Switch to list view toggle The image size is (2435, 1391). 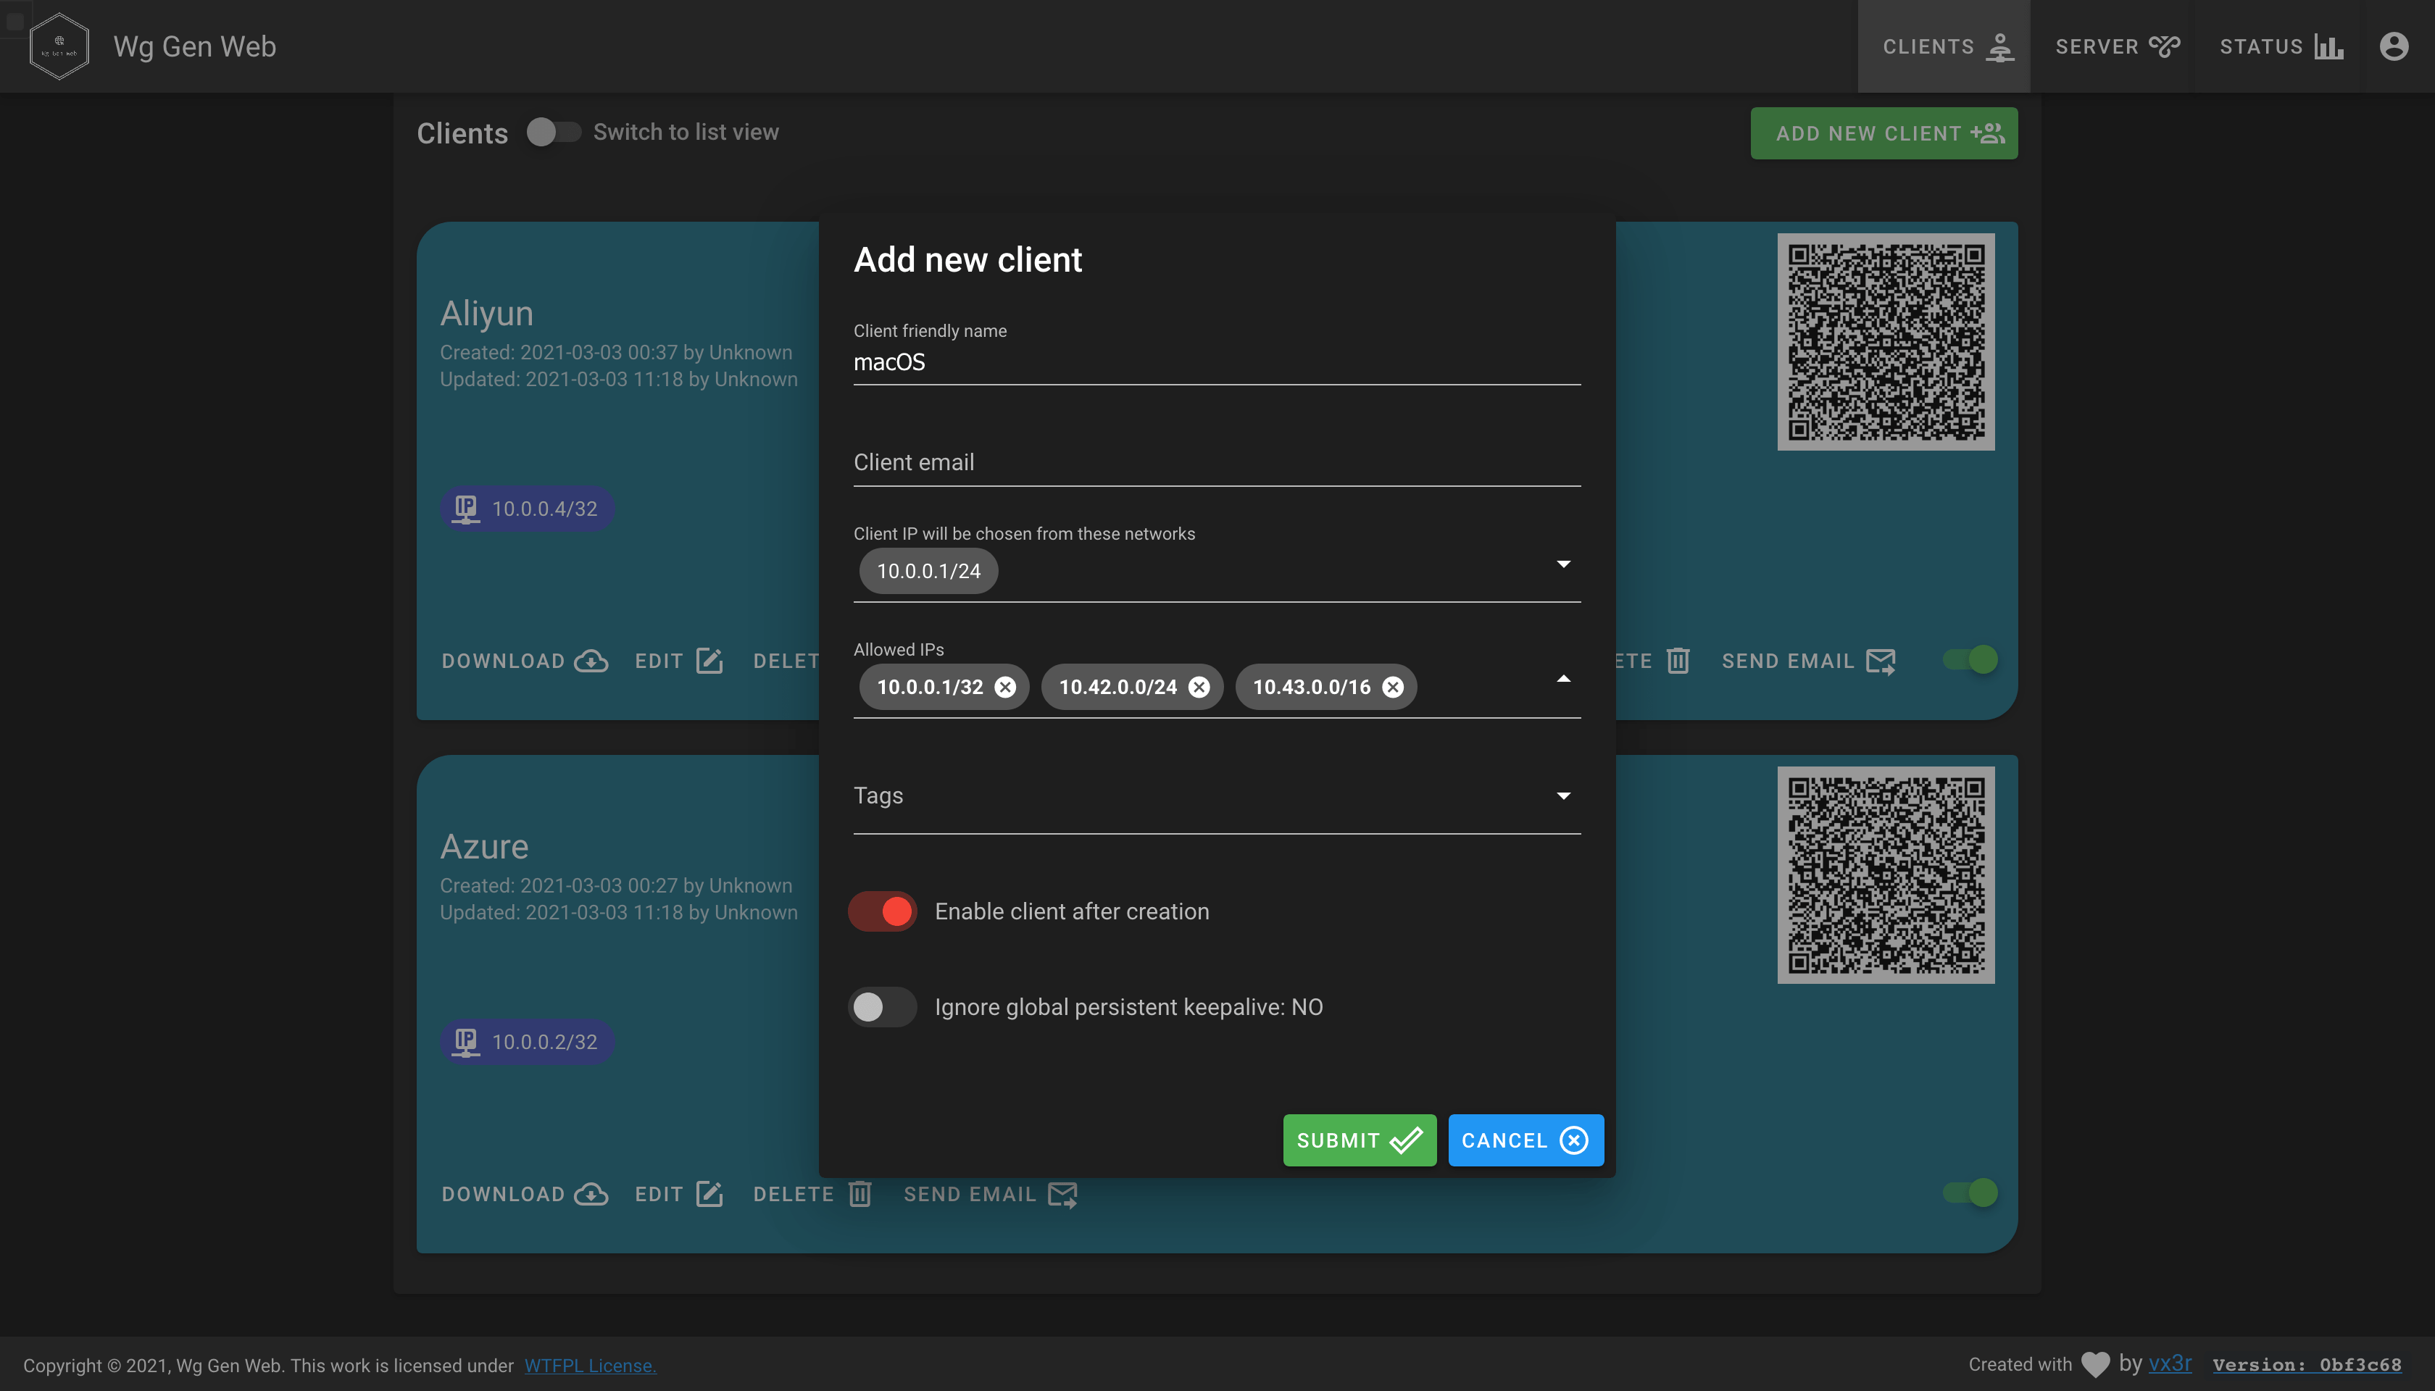pyautogui.click(x=554, y=130)
